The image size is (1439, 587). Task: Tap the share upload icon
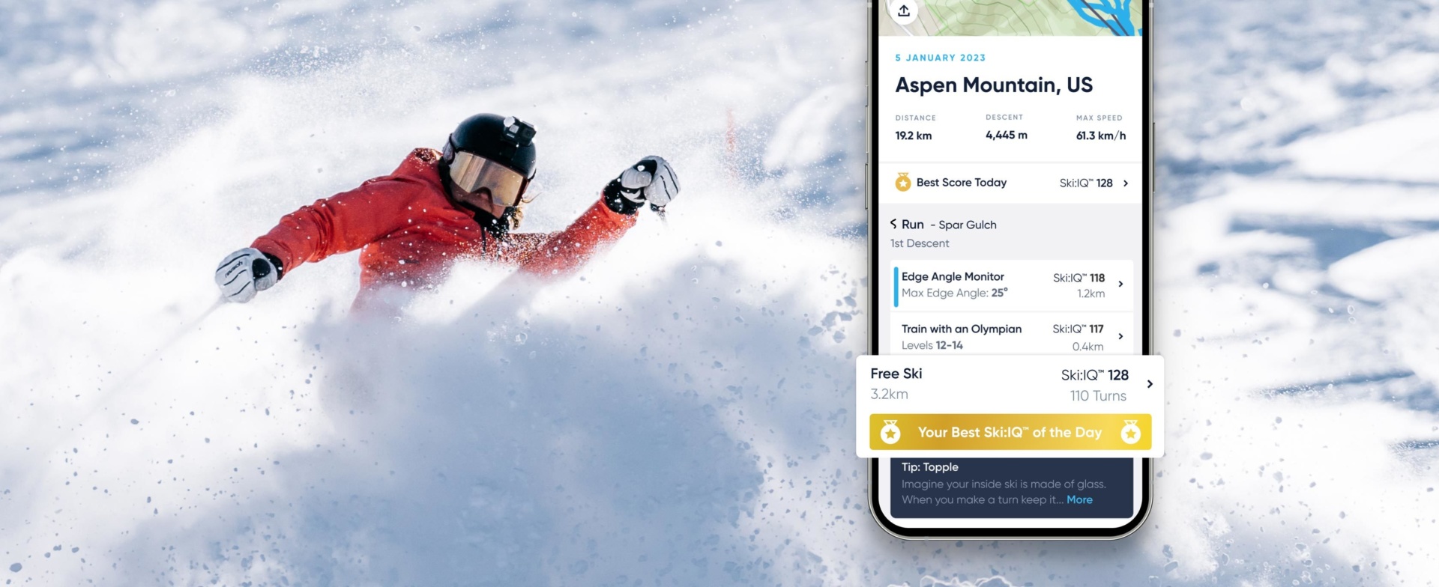coord(904,10)
